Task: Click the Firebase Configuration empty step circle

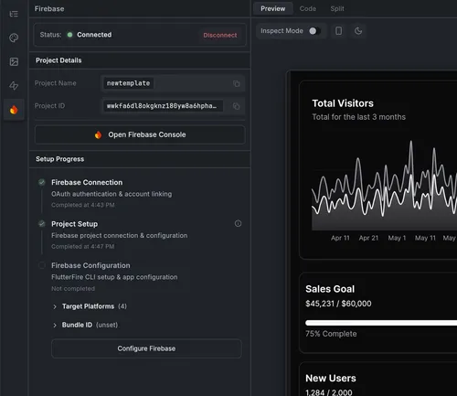Action: (42, 265)
